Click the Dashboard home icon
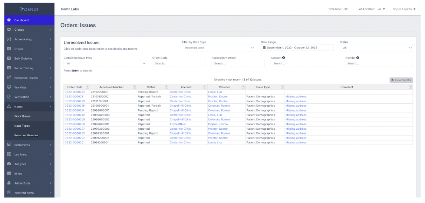The image size is (425, 203). 9,20
